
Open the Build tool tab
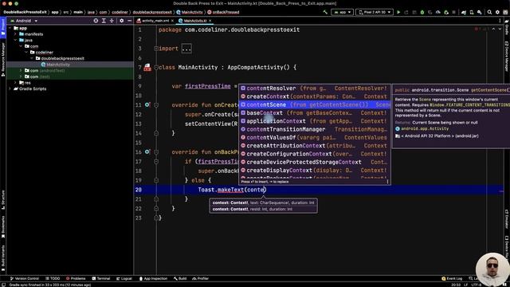pyautogui.click(x=180, y=278)
